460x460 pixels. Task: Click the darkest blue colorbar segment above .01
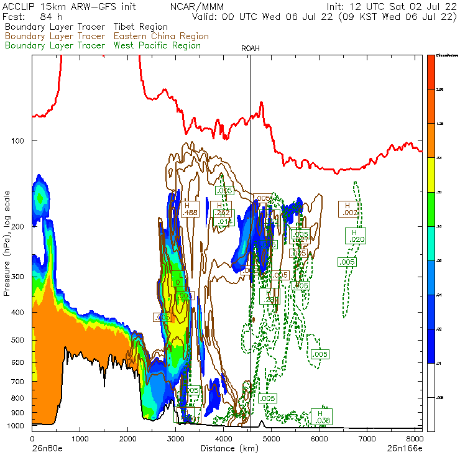pyautogui.click(x=431, y=346)
